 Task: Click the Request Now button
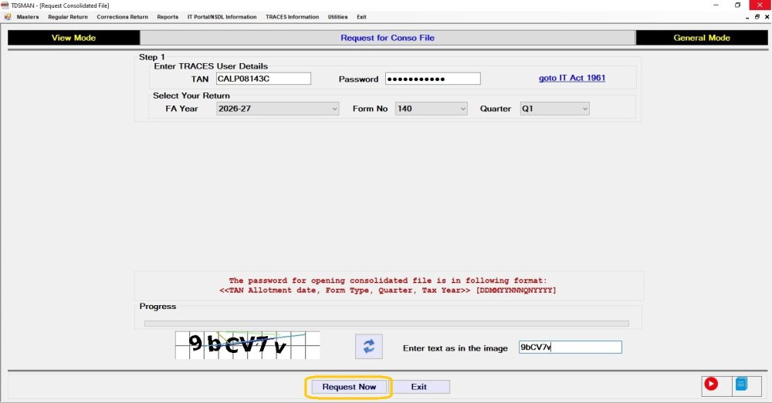[349, 387]
